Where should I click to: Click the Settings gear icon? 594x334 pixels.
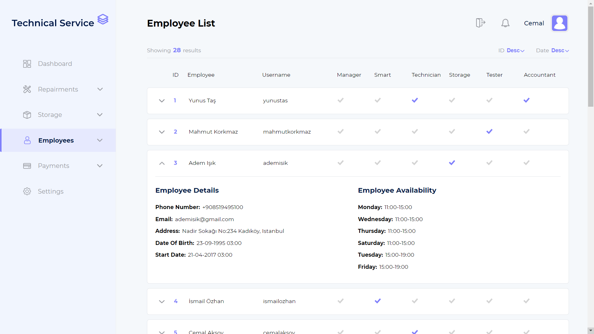point(27,191)
